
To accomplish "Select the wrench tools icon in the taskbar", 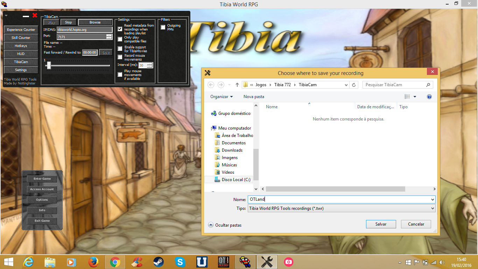I will (267, 262).
